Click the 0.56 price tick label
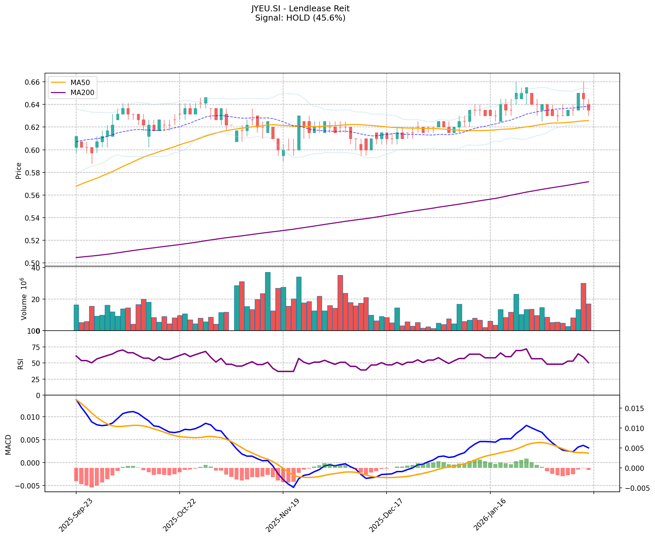Image resolution: width=655 pixels, height=538 pixels. [33, 195]
